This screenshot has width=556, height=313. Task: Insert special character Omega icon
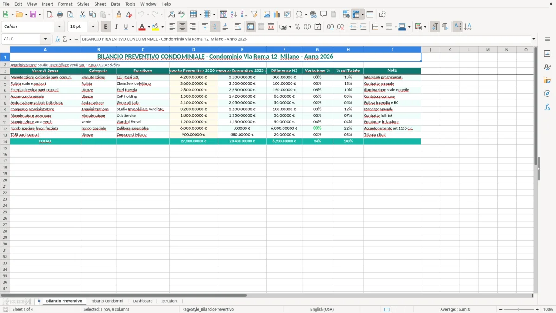pyautogui.click(x=299, y=14)
